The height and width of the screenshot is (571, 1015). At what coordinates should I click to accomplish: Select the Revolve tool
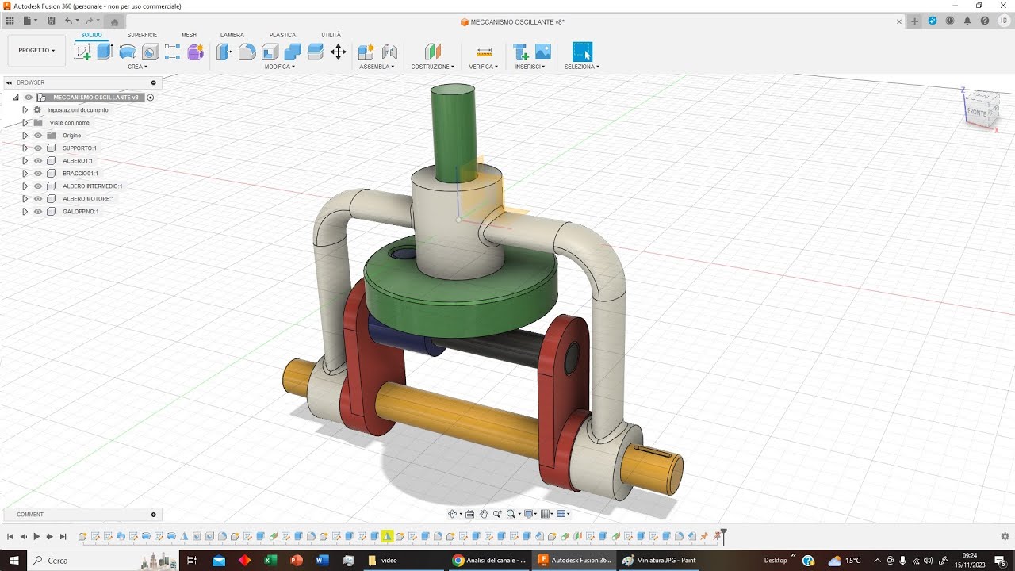[127, 52]
